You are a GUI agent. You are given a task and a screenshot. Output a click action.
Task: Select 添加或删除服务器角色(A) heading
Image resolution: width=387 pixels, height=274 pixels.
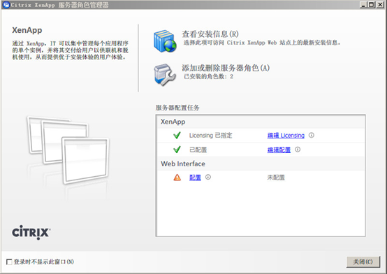point(226,68)
